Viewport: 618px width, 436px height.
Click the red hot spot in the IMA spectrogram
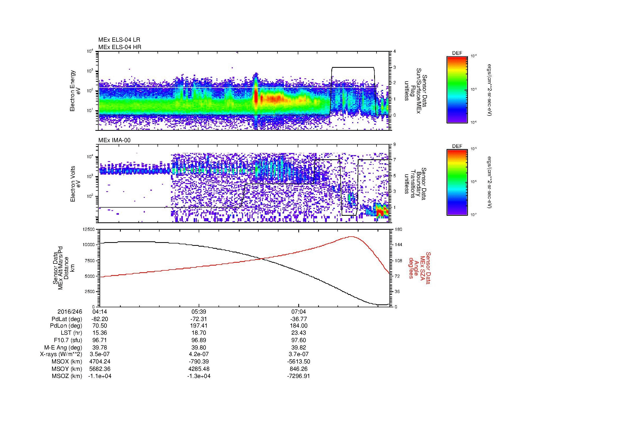(x=380, y=212)
